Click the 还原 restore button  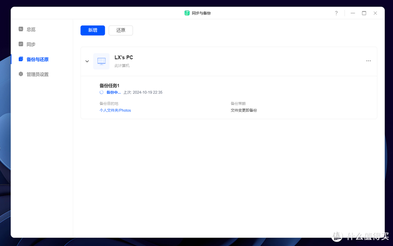120,30
